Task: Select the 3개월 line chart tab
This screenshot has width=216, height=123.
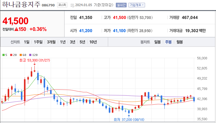Action: coord(51,42)
